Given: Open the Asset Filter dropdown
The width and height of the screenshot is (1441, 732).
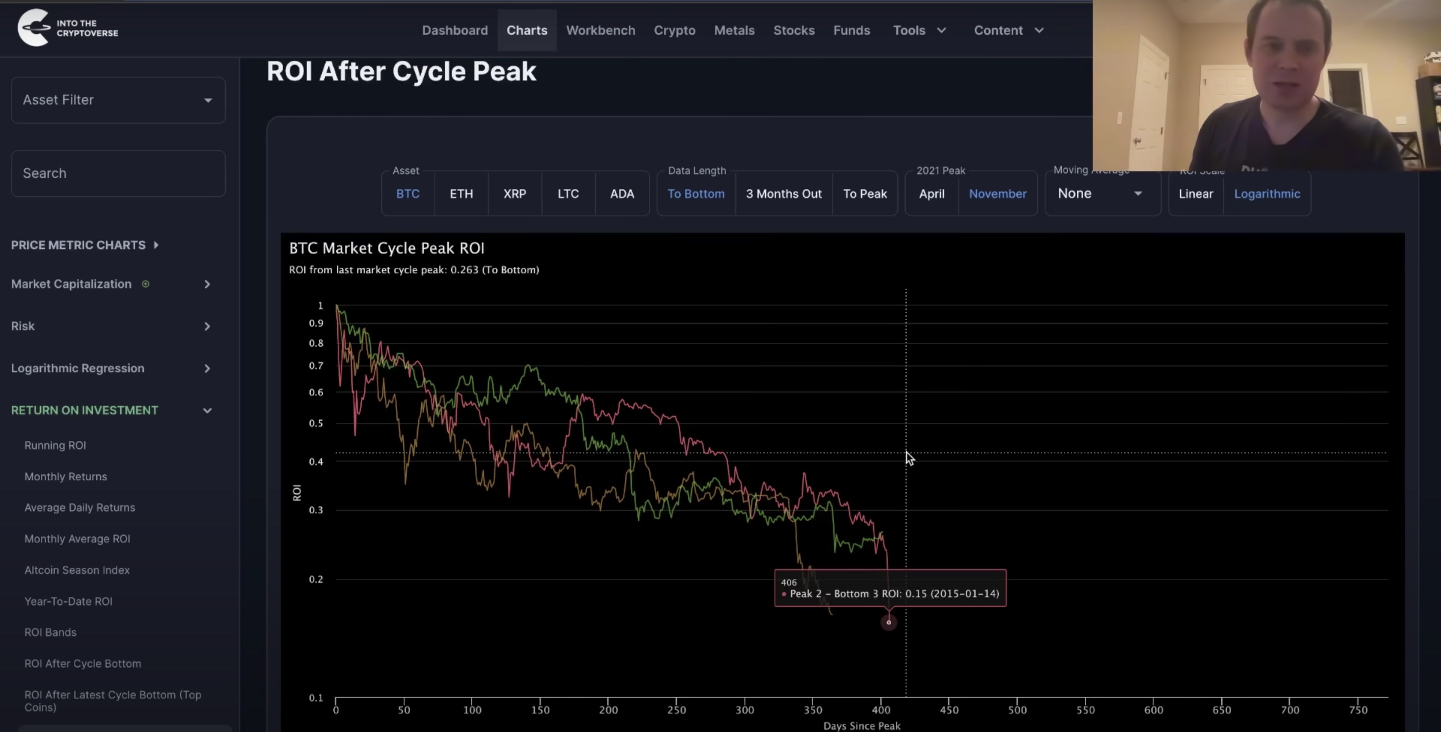Looking at the screenshot, I should (x=118, y=100).
